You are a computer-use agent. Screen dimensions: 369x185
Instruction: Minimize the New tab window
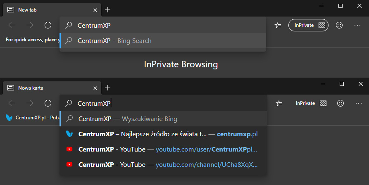321,6
